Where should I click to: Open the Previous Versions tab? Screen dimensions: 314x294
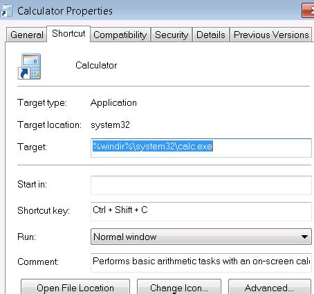click(271, 35)
